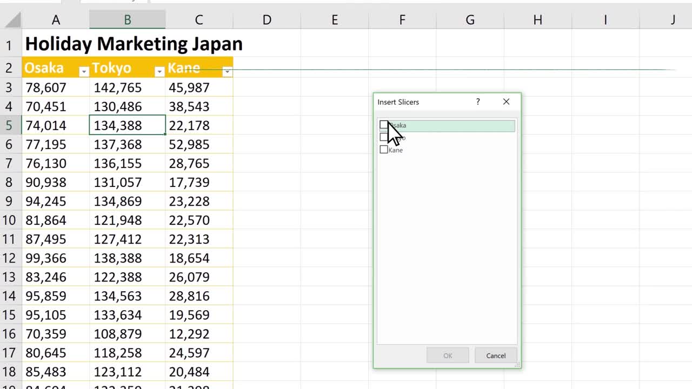Select cell containing 87,495
Image resolution: width=692 pixels, height=389 pixels.
tap(56, 239)
